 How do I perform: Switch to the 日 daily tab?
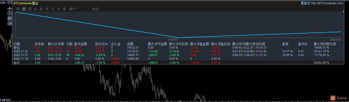coord(24,9)
